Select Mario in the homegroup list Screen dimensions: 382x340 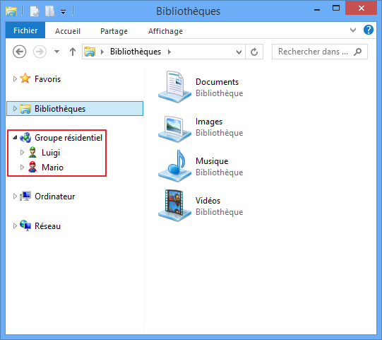click(53, 168)
